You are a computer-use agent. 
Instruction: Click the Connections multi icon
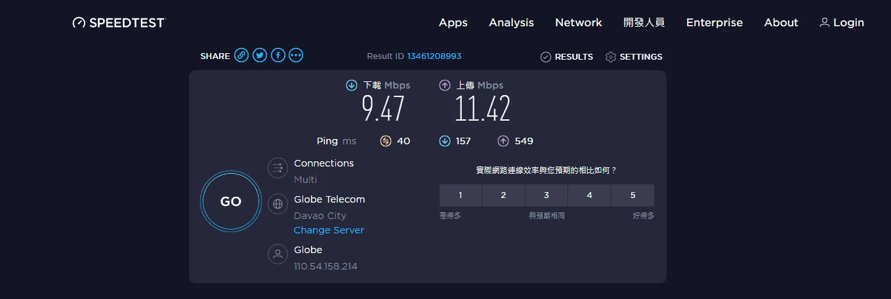coord(278,168)
